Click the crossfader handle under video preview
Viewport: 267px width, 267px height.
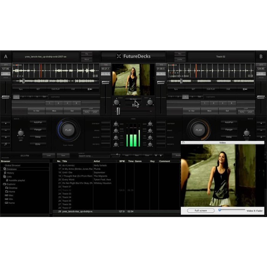click(x=118, y=111)
